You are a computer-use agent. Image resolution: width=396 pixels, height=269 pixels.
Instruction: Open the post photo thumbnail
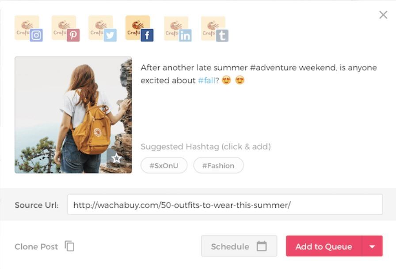click(73, 115)
